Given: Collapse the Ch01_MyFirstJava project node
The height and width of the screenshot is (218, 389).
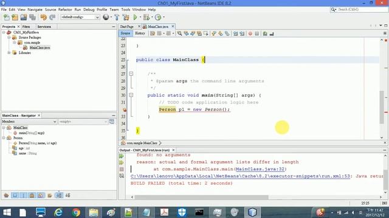Looking at the screenshot, I should pyautogui.click(x=4, y=32).
